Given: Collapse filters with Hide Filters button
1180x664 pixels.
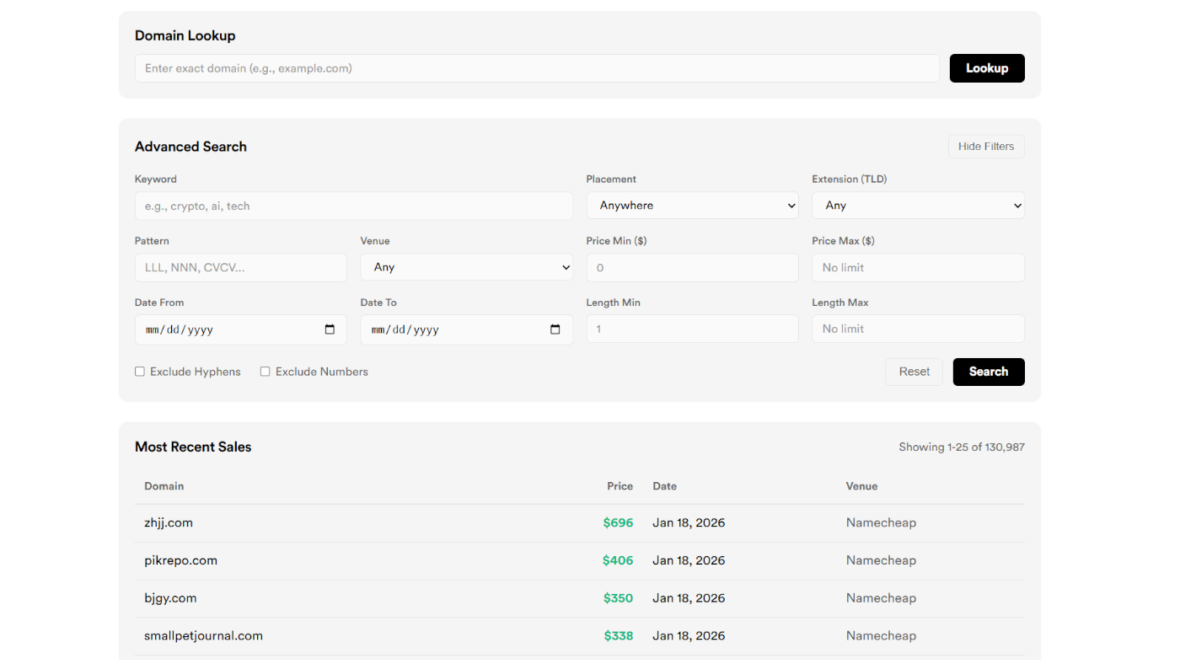Looking at the screenshot, I should (985, 147).
